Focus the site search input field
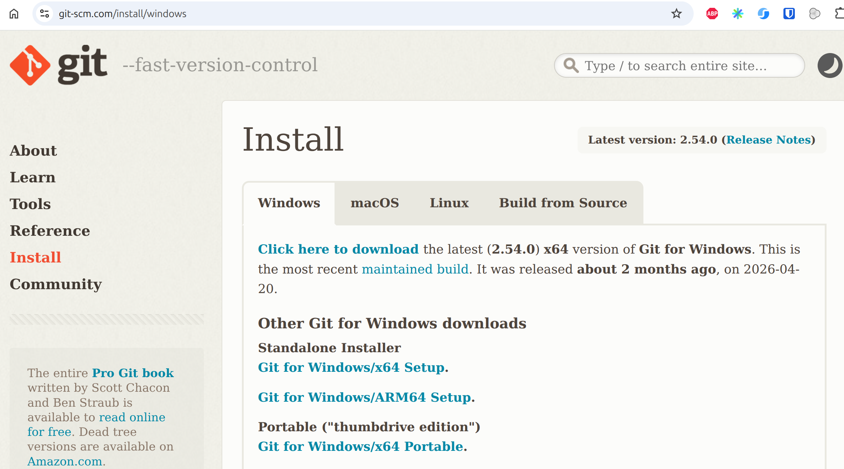Viewport: 844px width, 469px height. click(679, 66)
